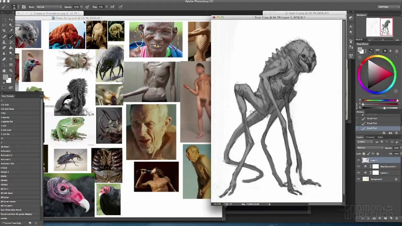Viewport: 402px width, 226px height.
Task: Swap foreground and background colors
Action: coord(10,75)
